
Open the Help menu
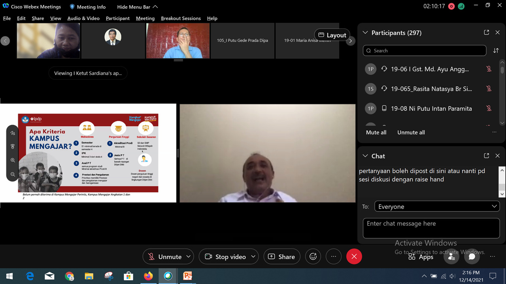tap(212, 18)
